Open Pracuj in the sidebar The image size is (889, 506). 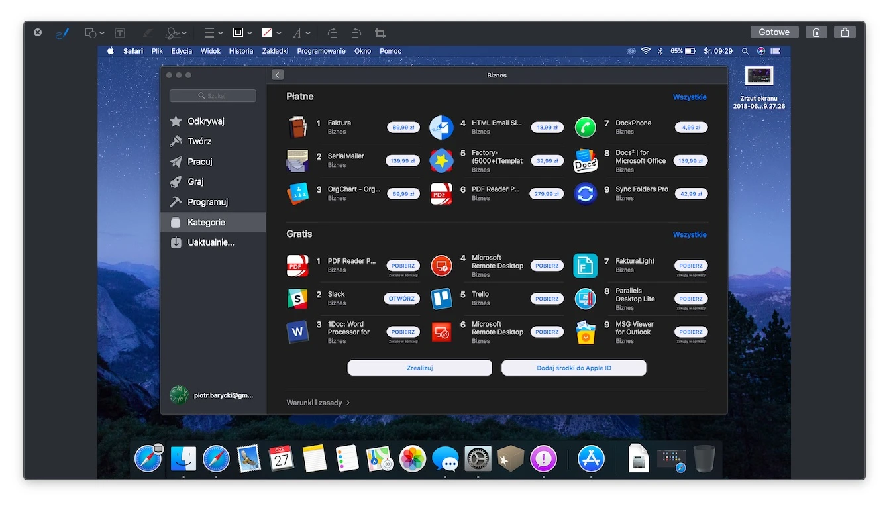(x=213, y=162)
